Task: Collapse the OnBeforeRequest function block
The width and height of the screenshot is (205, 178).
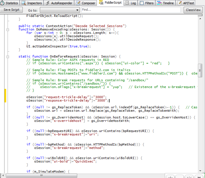Action: click(8, 57)
